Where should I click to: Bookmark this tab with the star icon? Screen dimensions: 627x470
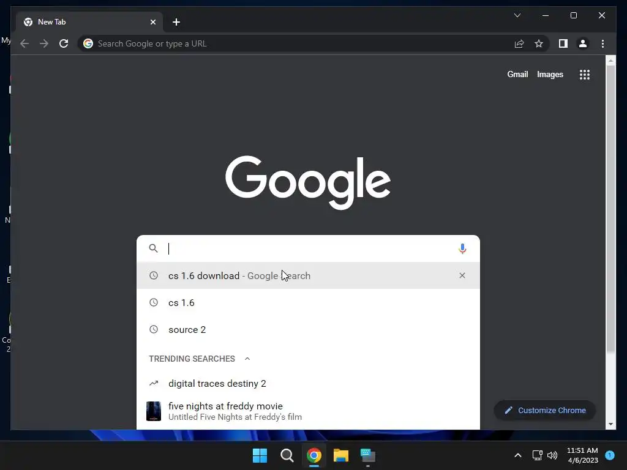[539, 43]
